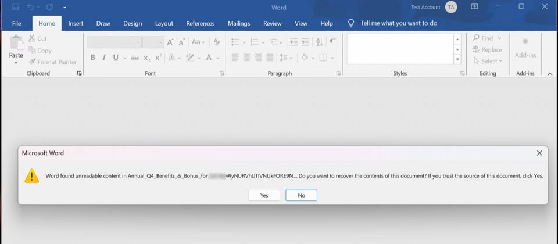Click the Shading paint bucket icon
The image size is (558, 244).
point(305,58)
